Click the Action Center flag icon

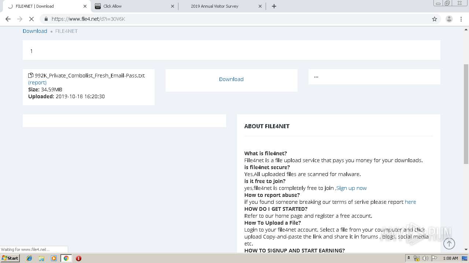click(434, 258)
